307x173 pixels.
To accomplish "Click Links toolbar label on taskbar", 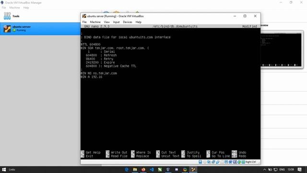I will 12,170.
